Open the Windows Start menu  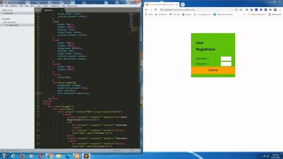[x=4, y=156]
